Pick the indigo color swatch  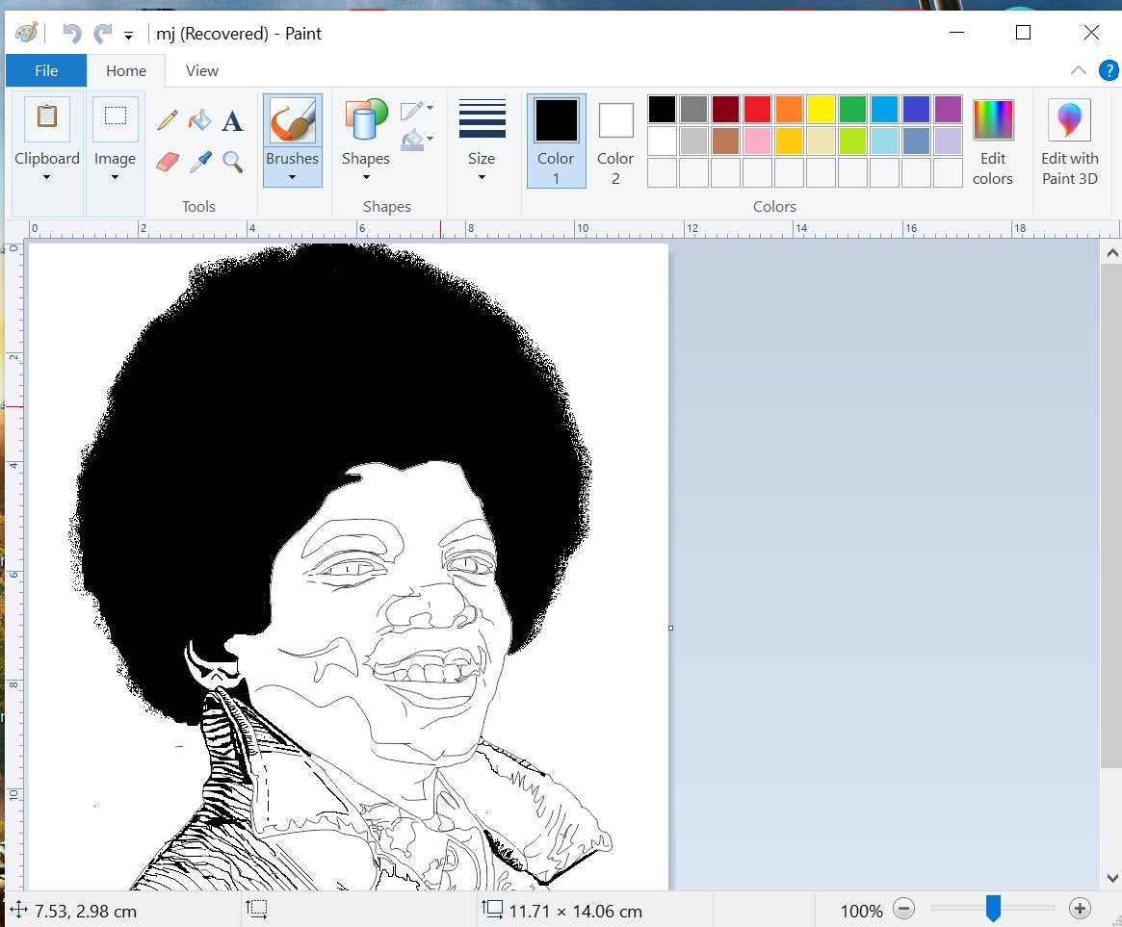(916, 110)
